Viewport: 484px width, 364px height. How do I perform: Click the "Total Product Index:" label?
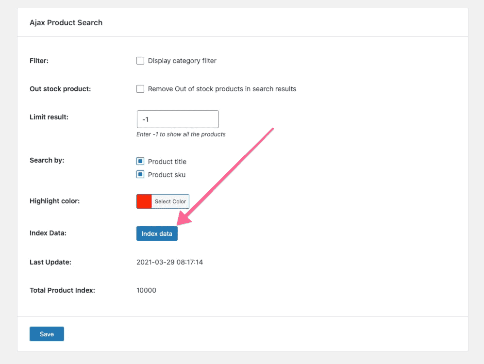[62, 290]
